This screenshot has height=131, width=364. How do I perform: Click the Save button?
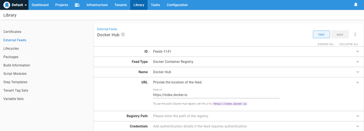tap(340, 34)
